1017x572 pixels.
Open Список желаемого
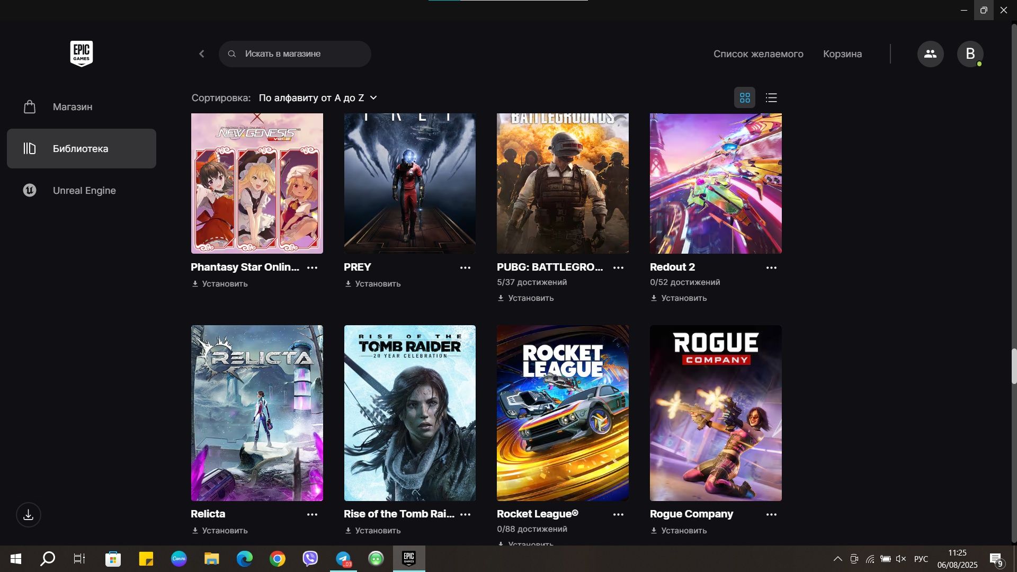pyautogui.click(x=758, y=54)
